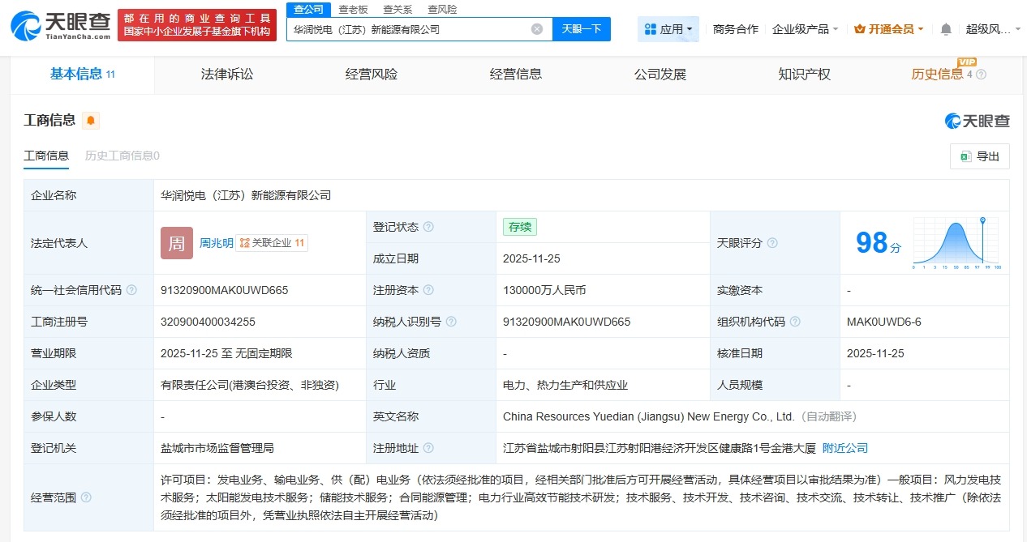Screen dimensions: 1027x542
Task: Open the 附近公司 link
Action: tap(846, 447)
